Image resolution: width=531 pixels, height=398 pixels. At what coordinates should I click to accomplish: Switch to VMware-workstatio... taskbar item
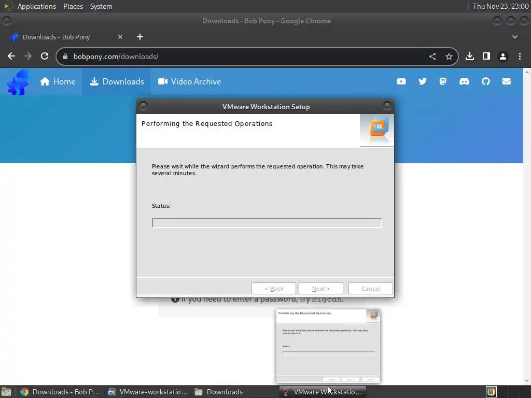click(148, 392)
